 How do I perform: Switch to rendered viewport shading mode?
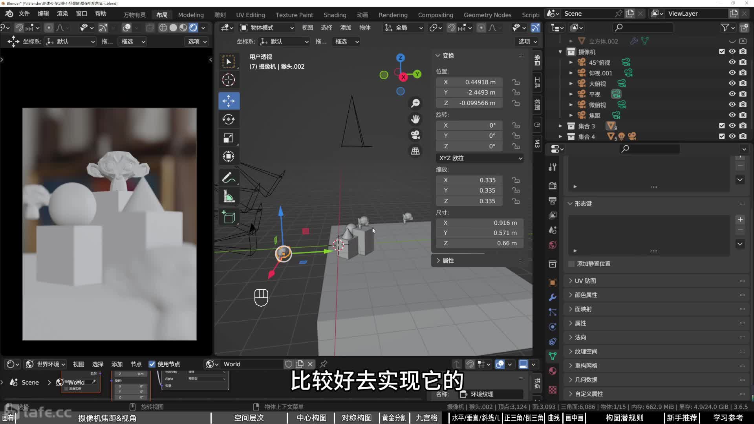193,28
